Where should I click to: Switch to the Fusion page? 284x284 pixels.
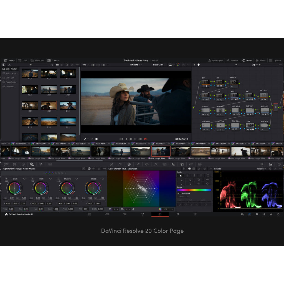pos(142,214)
